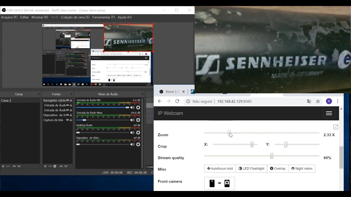
Task: Mute Entrada de Áudio Mesa speaker icon
Action: click(132, 120)
